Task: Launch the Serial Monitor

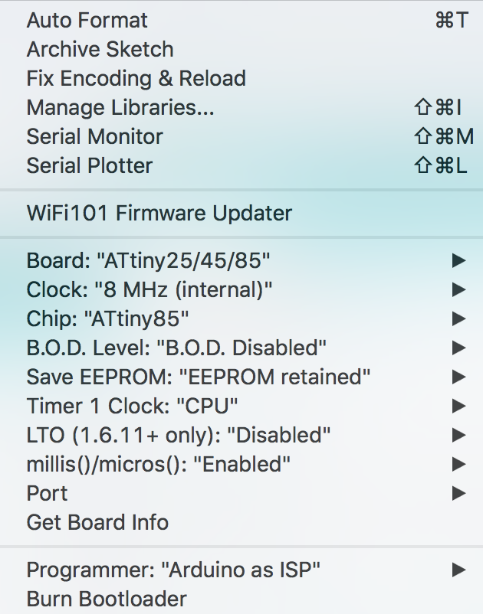Action: 94,137
